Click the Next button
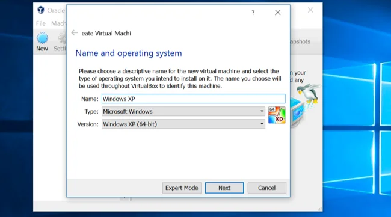This screenshot has width=391, height=217. pyautogui.click(x=224, y=188)
